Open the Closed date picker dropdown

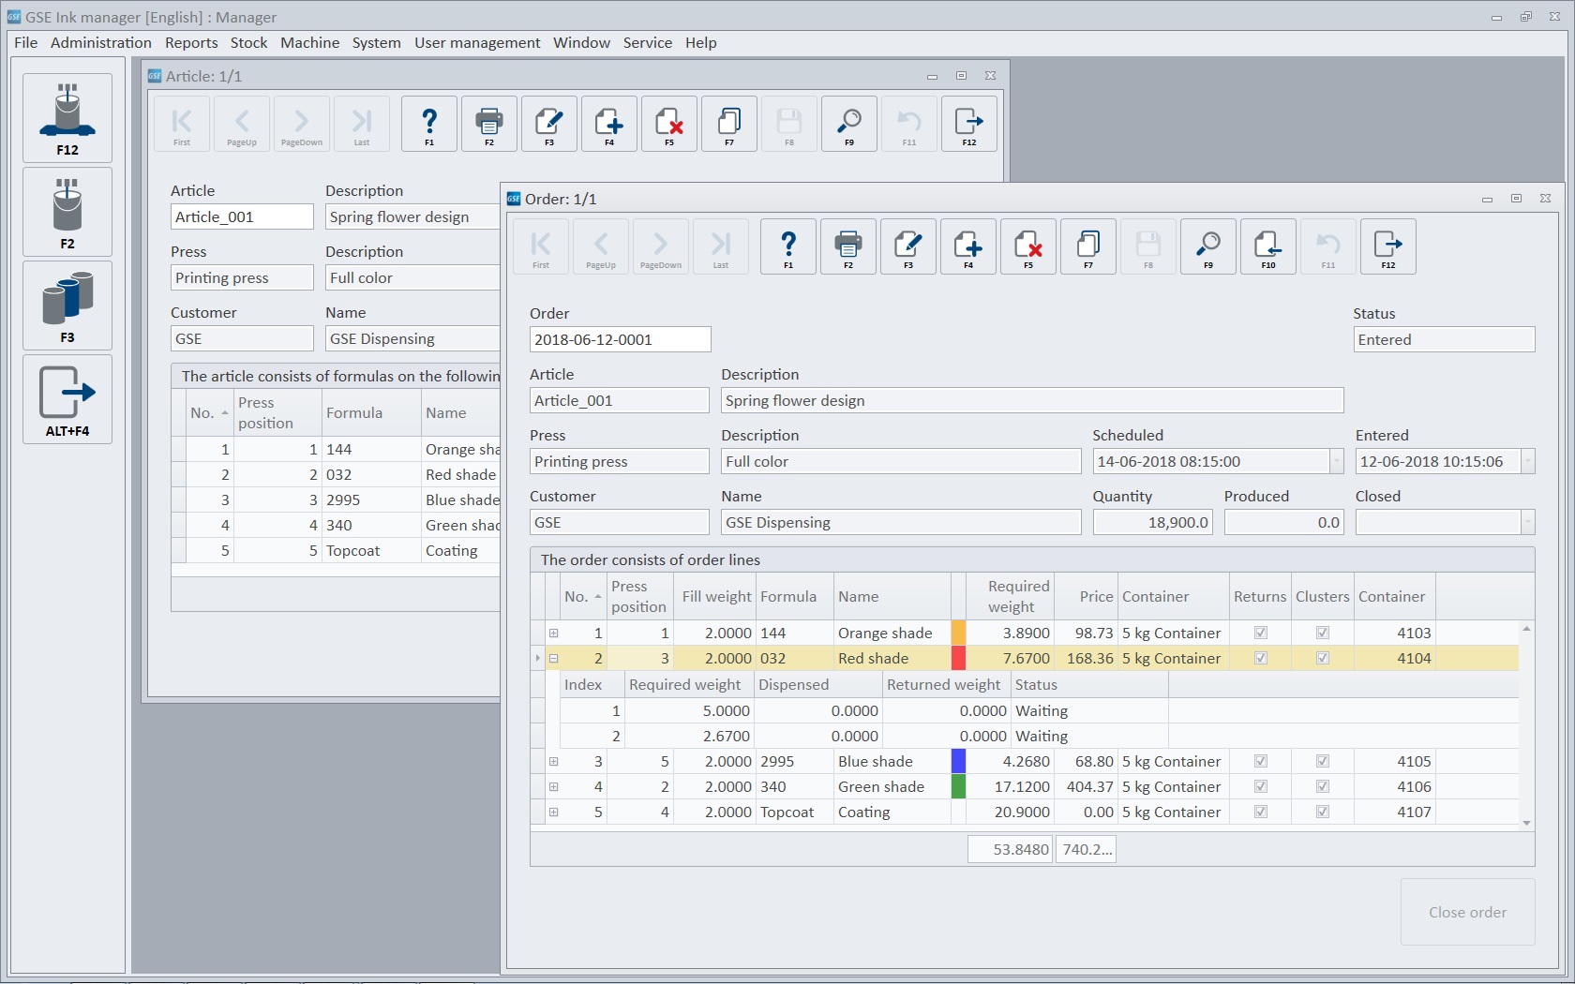point(1528,522)
